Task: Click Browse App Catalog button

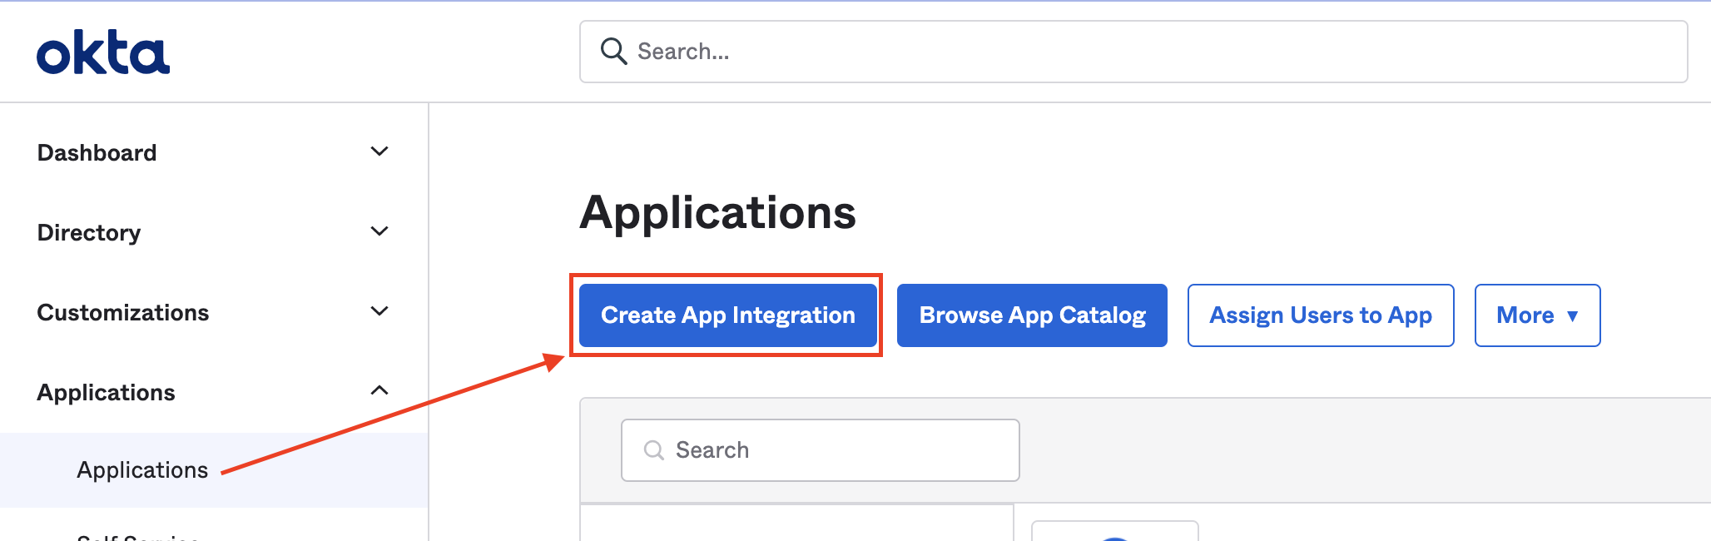Action: 1032,315
